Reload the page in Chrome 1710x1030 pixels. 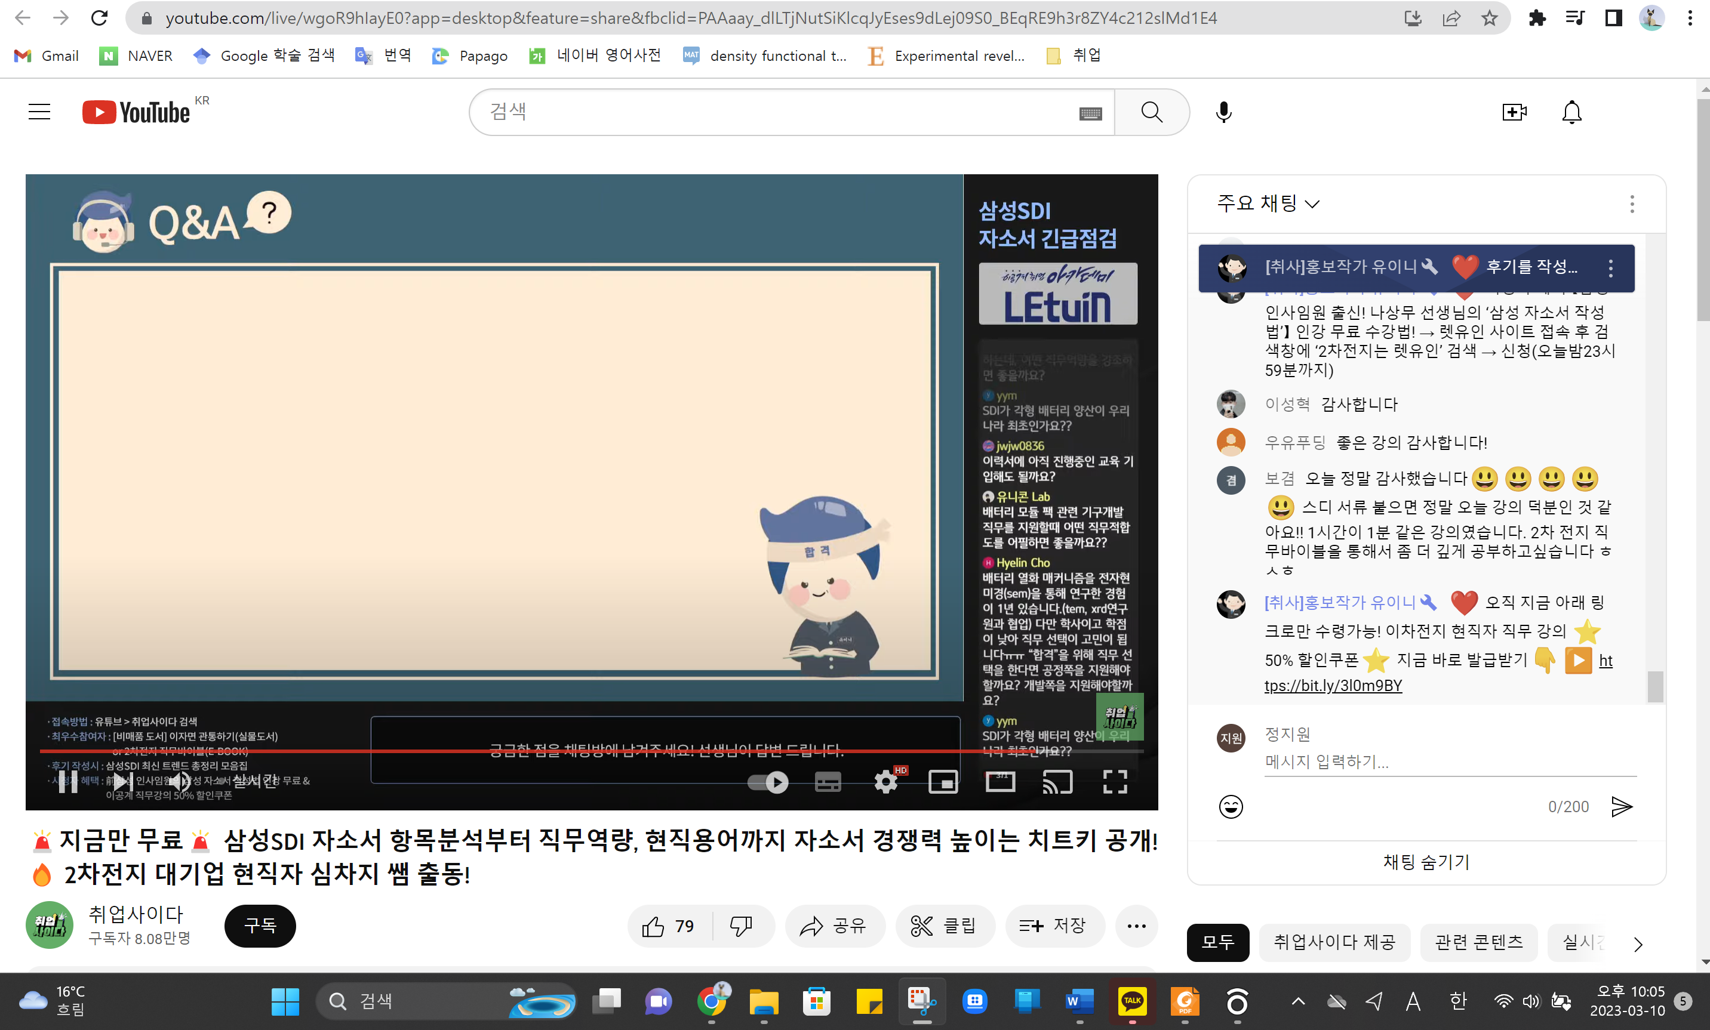point(99,18)
